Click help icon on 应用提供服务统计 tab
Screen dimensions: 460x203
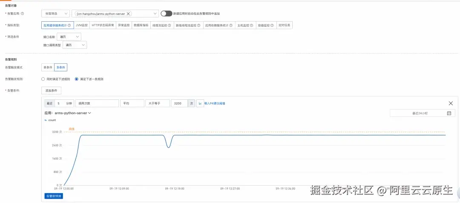point(69,25)
